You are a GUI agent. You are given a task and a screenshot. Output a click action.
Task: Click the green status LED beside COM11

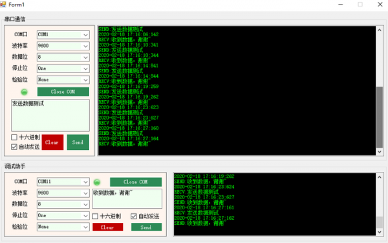point(97,182)
